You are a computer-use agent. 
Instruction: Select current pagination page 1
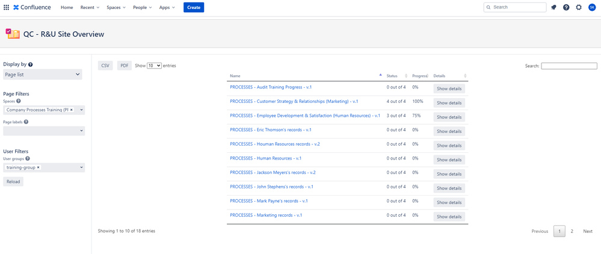[x=559, y=231]
